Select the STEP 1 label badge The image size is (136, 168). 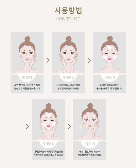pyautogui.click(x=27, y=77)
